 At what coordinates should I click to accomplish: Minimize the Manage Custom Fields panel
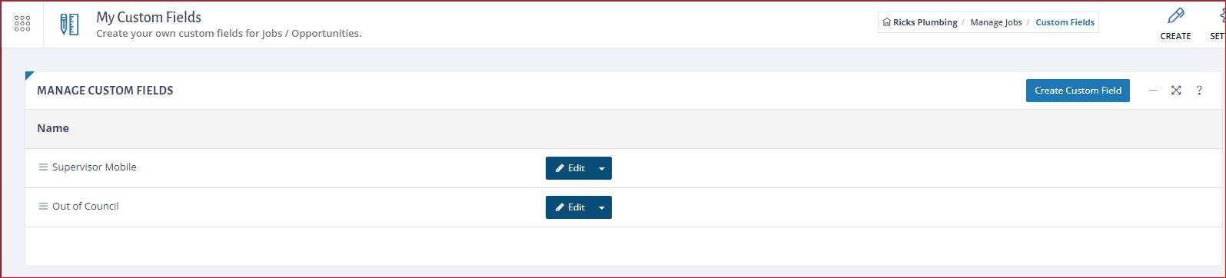pyautogui.click(x=1153, y=91)
